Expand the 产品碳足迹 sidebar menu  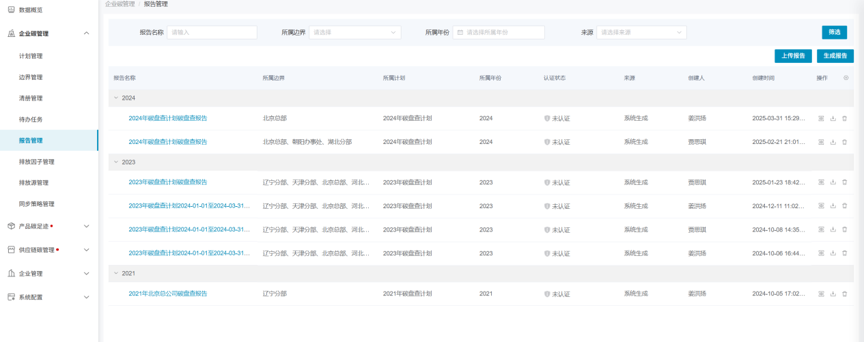(86, 226)
